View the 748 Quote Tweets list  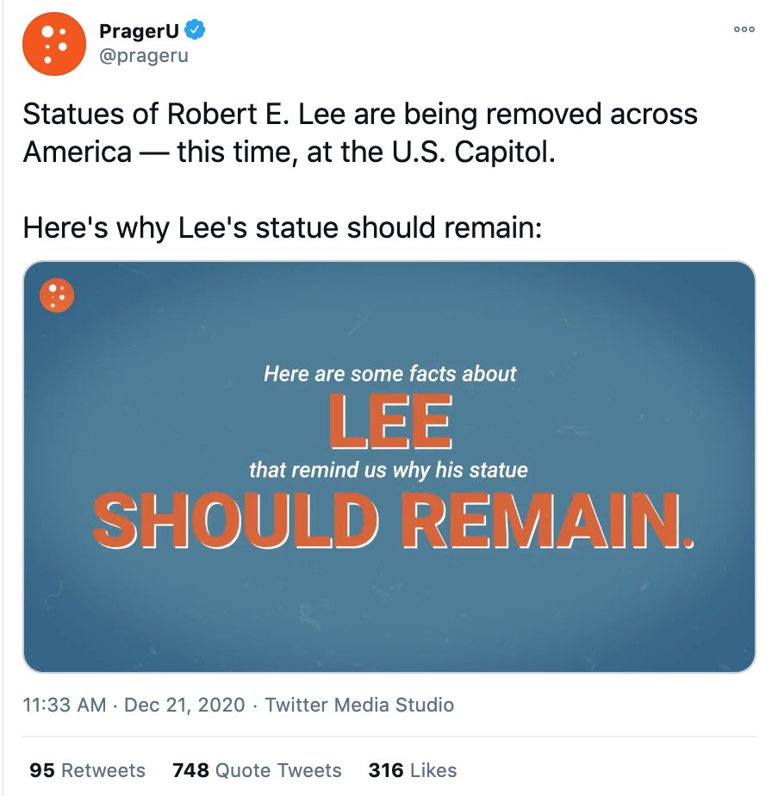click(x=257, y=770)
